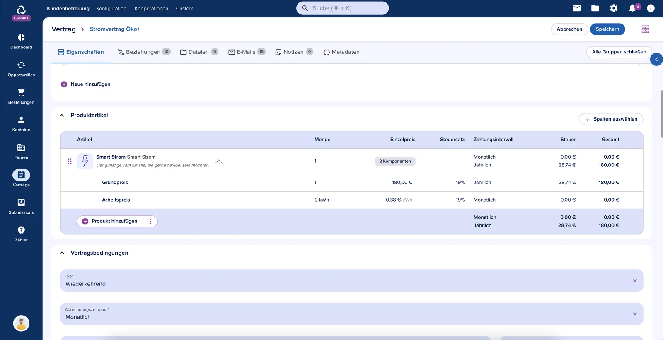Click the Arbeitspreis row label
The width and height of the screenshot is (663, 340).
tap(116, 200)
